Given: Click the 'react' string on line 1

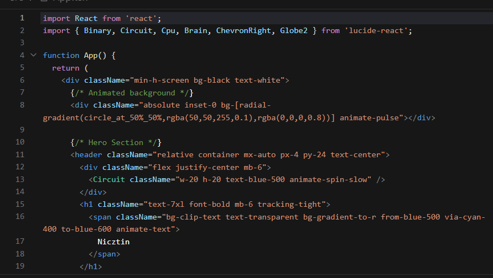Looking at the screenshot, I should pos(141,19).
